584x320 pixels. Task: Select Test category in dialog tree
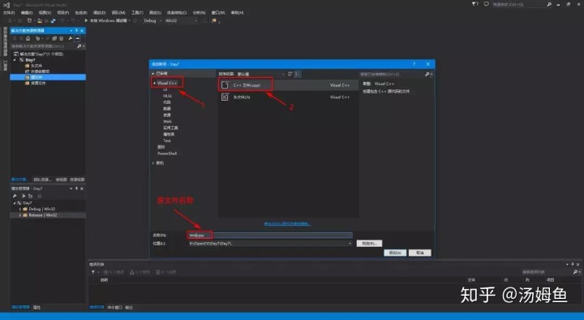pyautogui.click(x=167, y=141)
